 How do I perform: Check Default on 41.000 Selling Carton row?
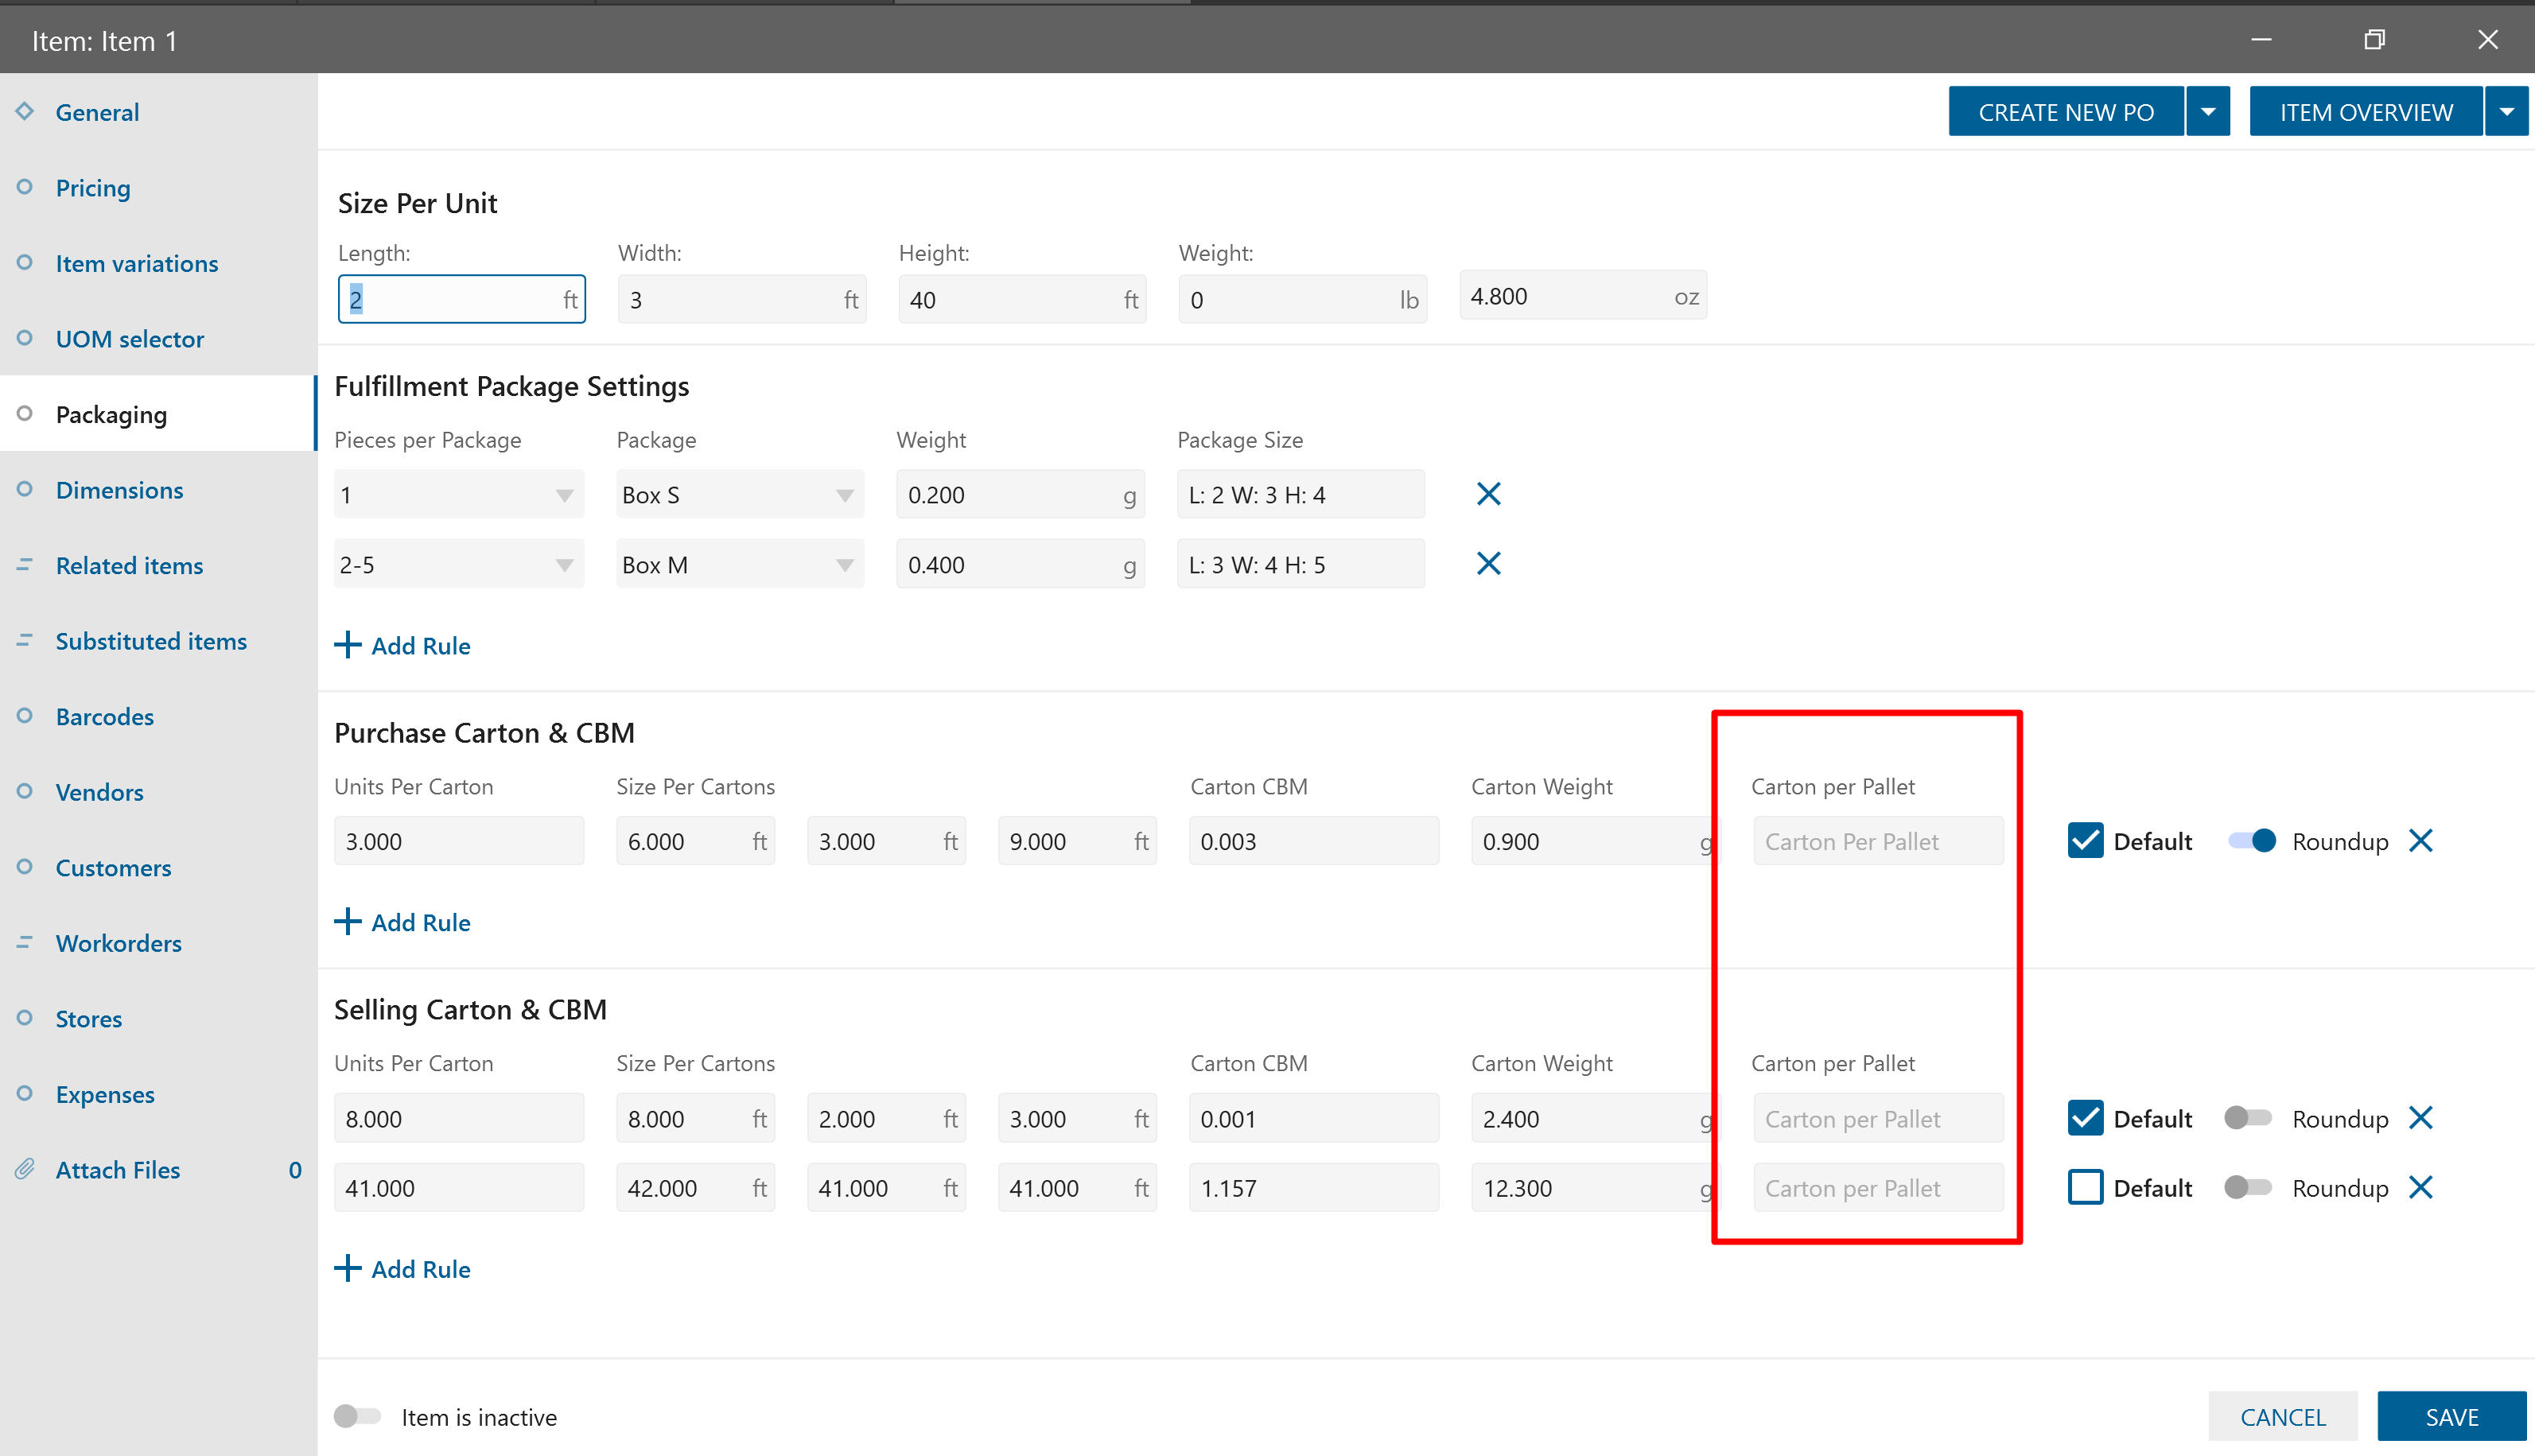pyautogui.click(x=2085, y=1187)
